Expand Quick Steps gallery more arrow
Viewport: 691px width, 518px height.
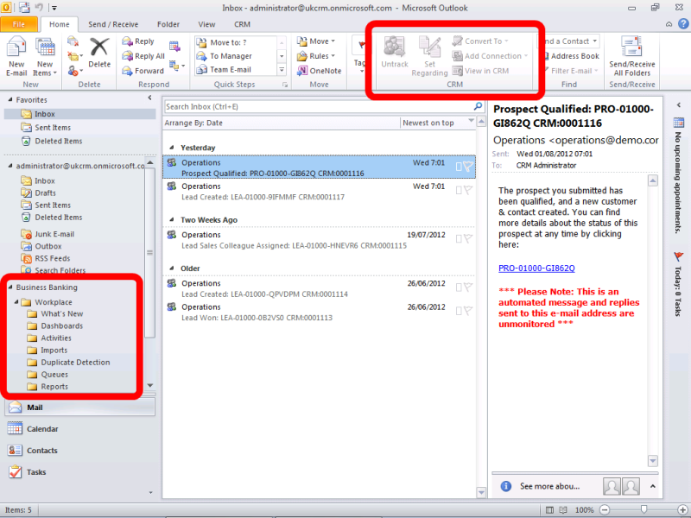tap(282, 70)
